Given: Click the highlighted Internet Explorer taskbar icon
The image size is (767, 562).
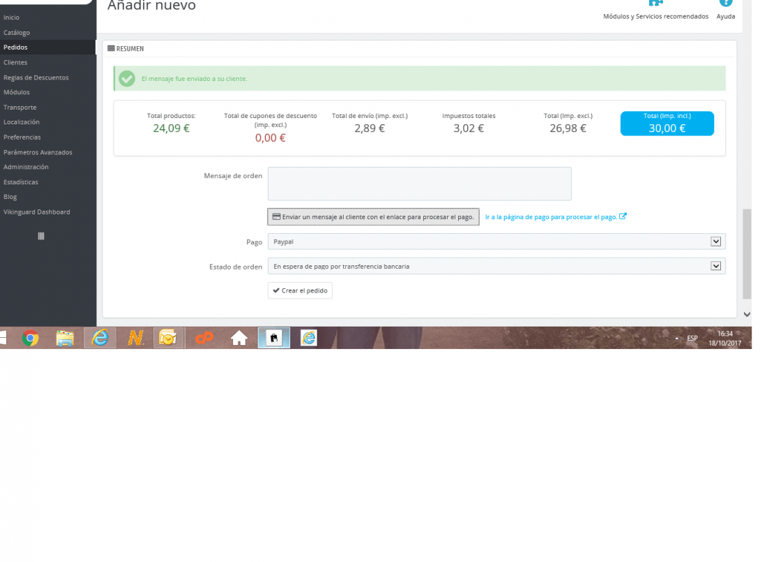Looking at the screenshot, I should 100,338.
